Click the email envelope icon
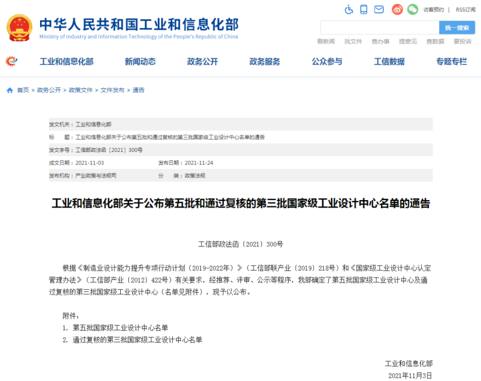 (379, 10)
